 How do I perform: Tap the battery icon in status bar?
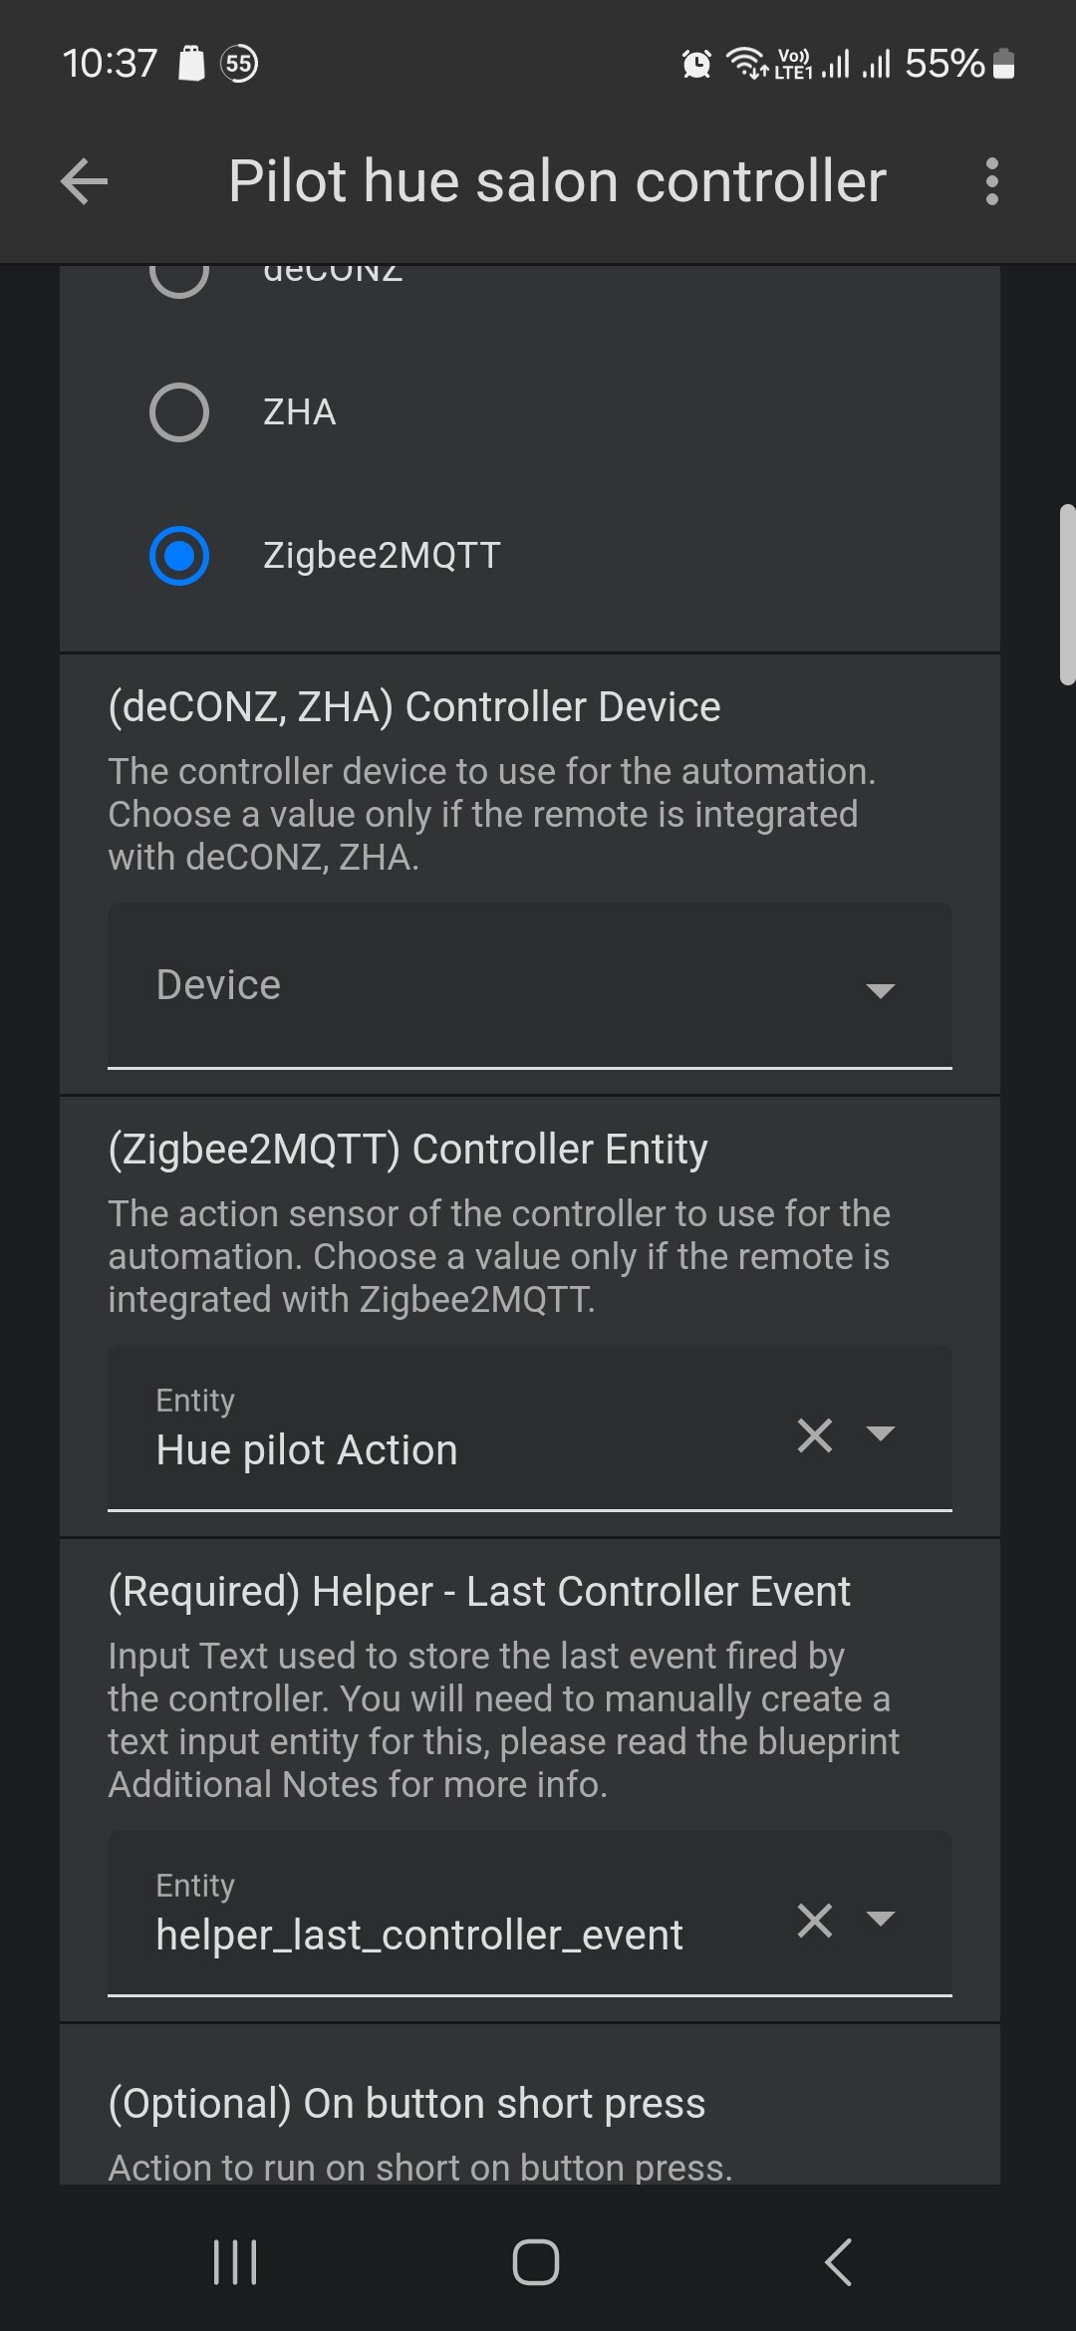[x=1004, y=65]
